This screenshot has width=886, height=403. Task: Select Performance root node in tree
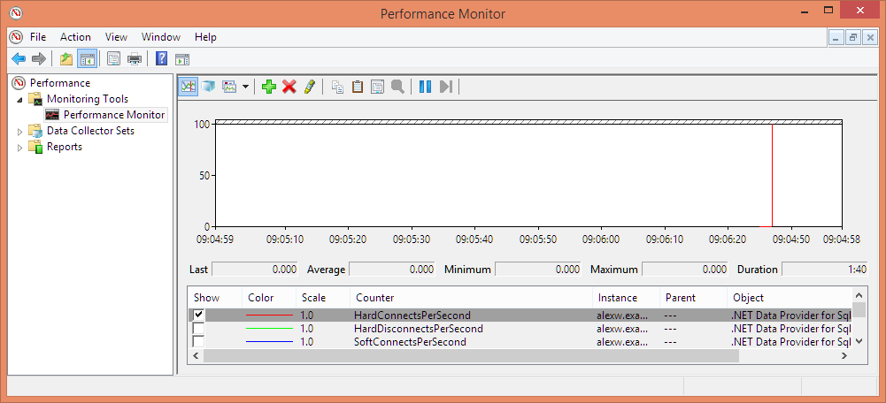point(60,83)
